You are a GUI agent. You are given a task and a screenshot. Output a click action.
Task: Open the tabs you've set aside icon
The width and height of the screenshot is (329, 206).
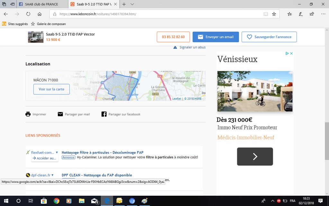tap(4, 4)
